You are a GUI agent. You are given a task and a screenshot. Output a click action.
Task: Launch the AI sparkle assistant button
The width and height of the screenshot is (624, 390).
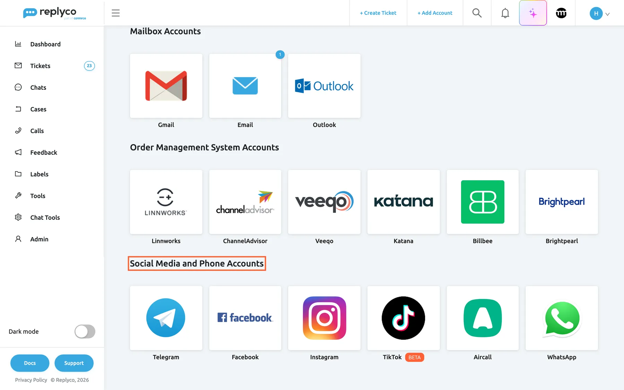pyautogui.click(x=533, y=13)
